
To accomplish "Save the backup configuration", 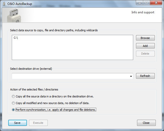I will tap(17, 123).
